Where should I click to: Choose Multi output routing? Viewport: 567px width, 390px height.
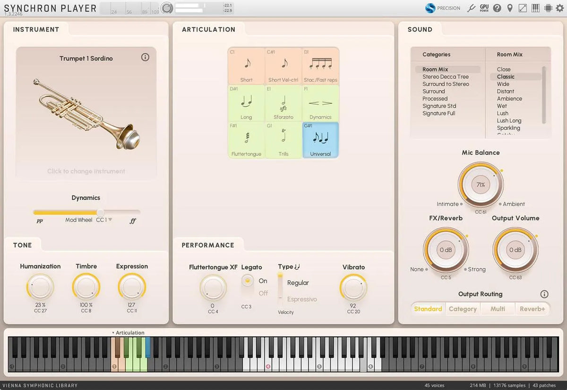(x=498, y=309)
